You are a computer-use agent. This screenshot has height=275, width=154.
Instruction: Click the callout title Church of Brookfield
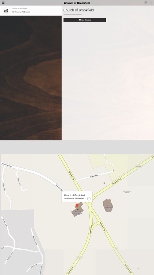coord(74,195)
